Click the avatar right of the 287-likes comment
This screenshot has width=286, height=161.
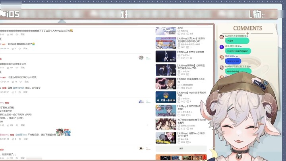pyautogui.click(x=141, y=58)
